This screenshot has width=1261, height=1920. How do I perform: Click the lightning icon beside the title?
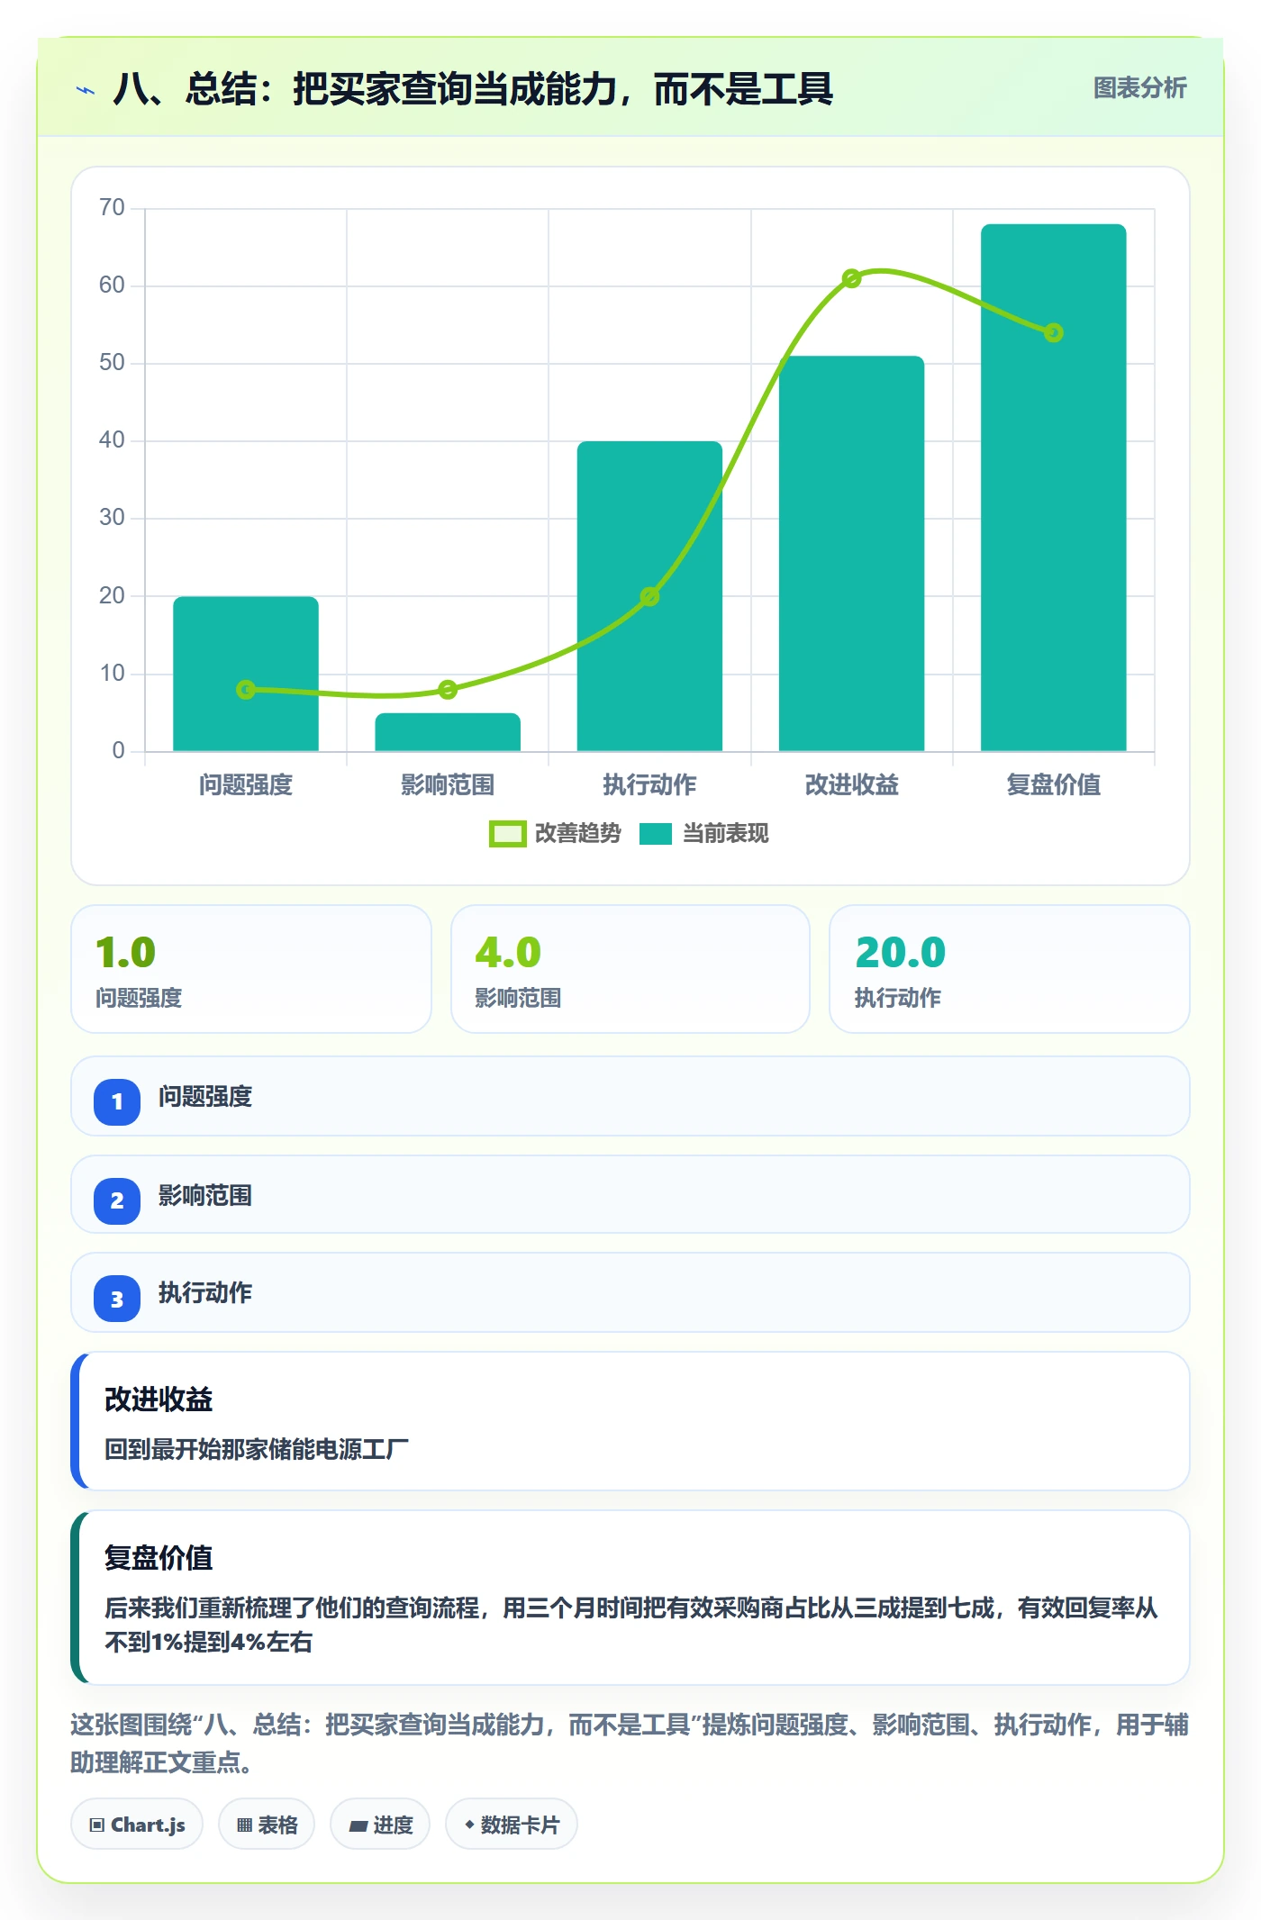click(x=86, y=90)
